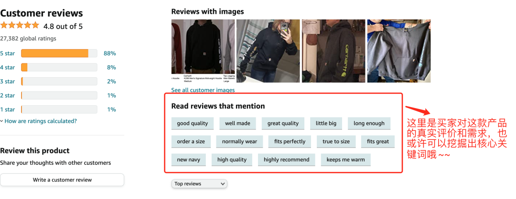
Task: Click the 'Customer reviews' heading
Action: tap(42, 13)
